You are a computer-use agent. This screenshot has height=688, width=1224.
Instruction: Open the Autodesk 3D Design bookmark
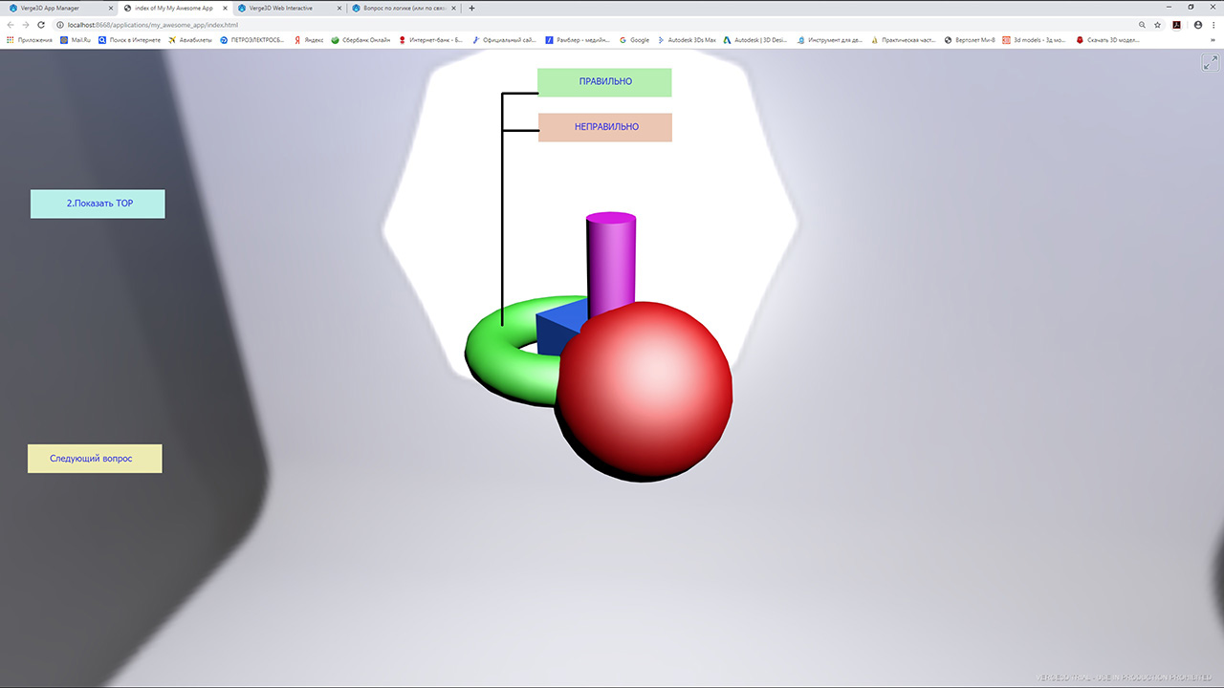point(755,40)
